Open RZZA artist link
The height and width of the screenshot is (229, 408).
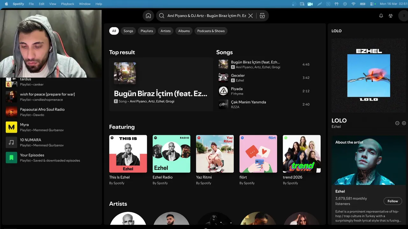coord(235,107)
